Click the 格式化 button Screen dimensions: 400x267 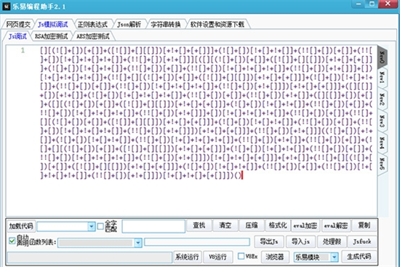(278, 226)
